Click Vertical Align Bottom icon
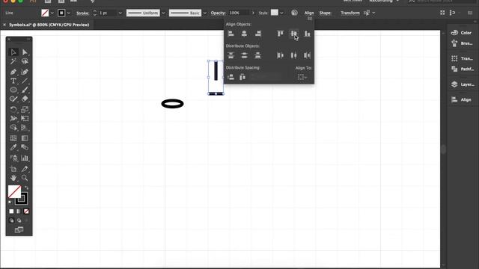 pyautogui.click(x=307, y=34)
